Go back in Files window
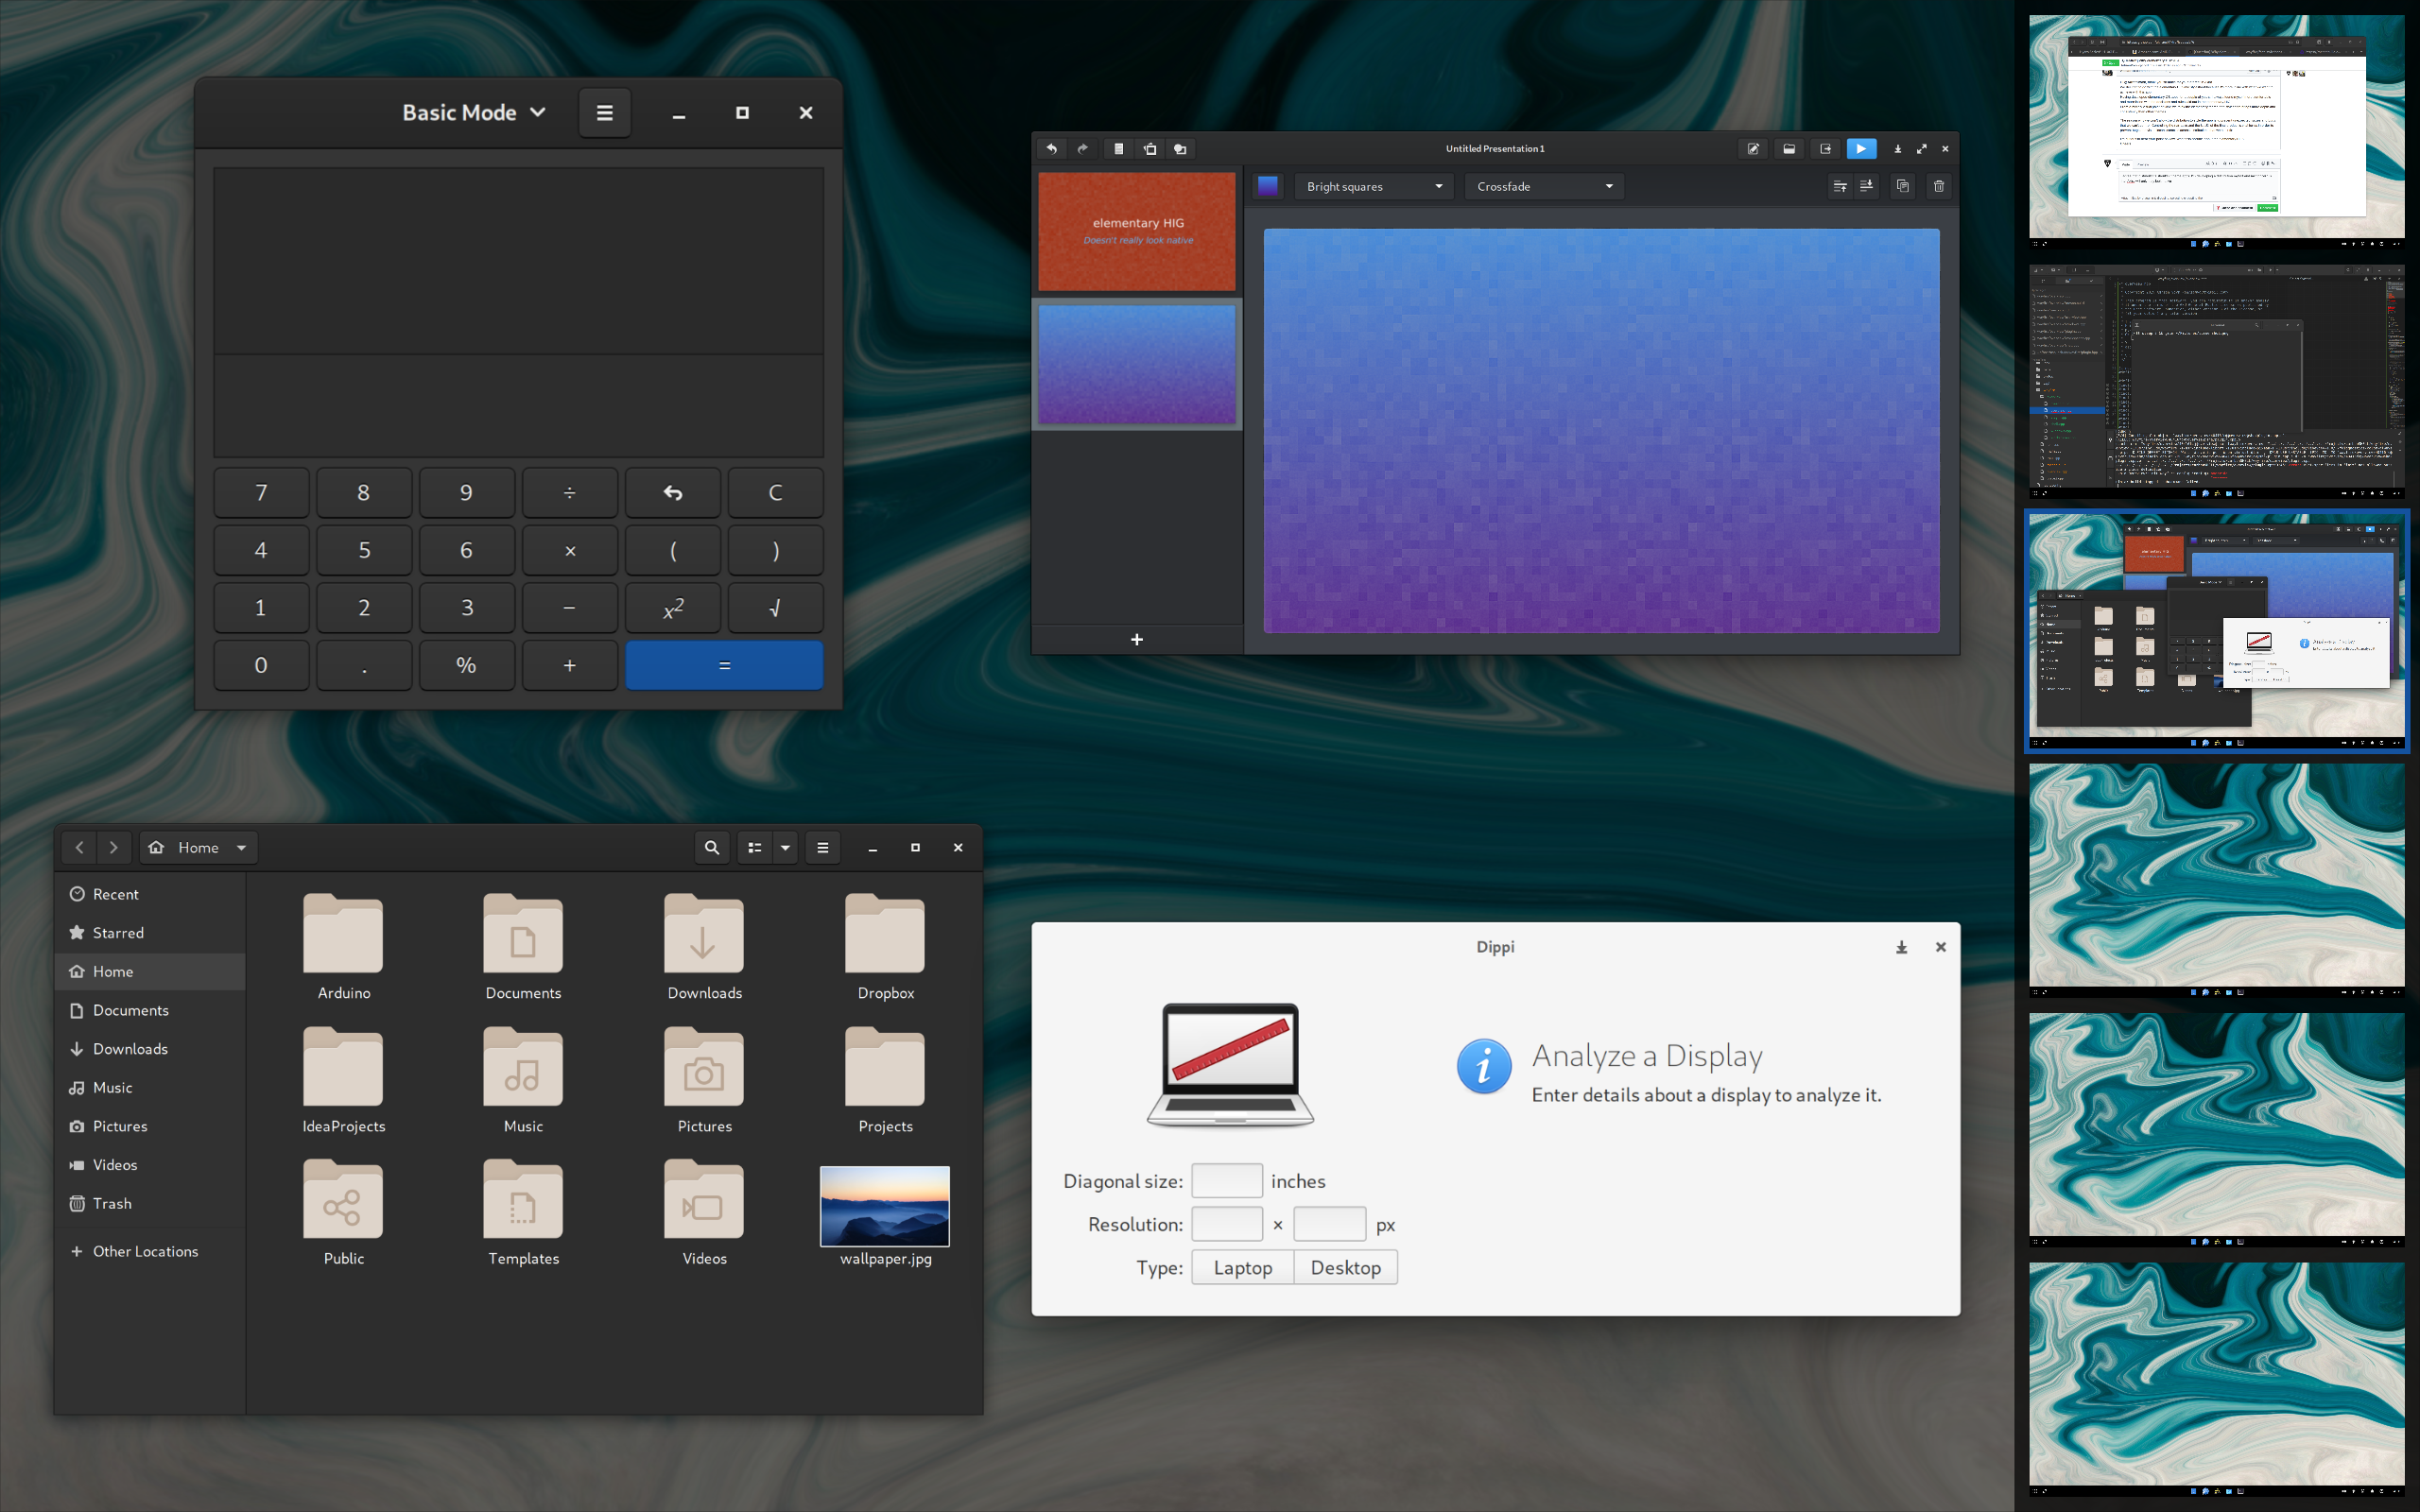Image resolution: width=2420 pixels, height=1512 pixels. coord(80,848)
